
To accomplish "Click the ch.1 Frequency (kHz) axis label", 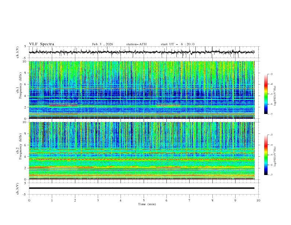I will click(x=21, y=87).
